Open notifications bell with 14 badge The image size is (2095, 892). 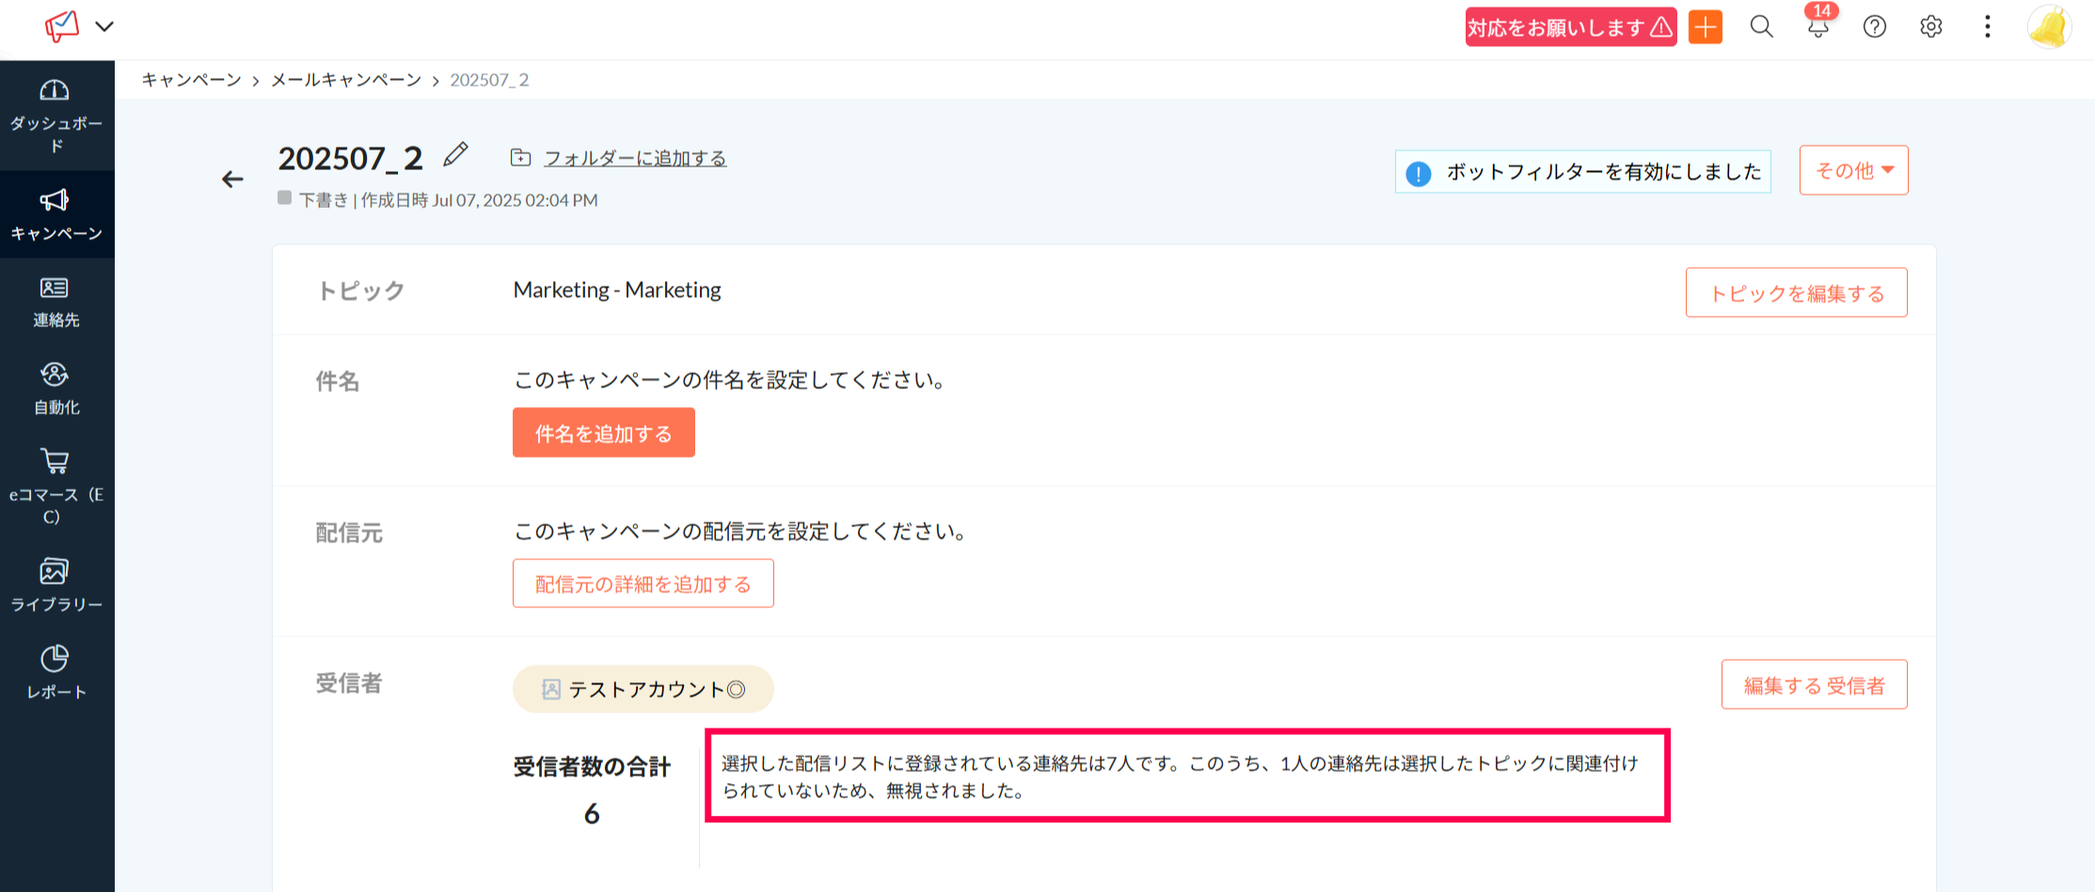click(1817, 26)
